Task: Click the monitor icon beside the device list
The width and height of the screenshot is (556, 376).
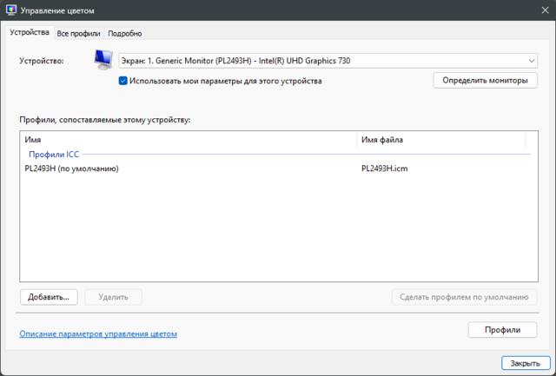Action: click(x=104, y=61)
